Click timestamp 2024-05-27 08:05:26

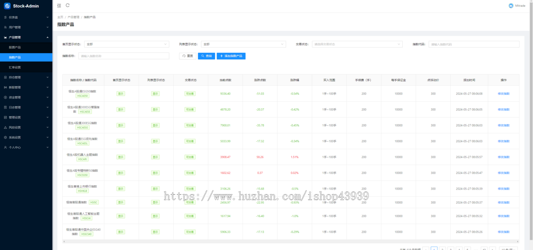469,232
